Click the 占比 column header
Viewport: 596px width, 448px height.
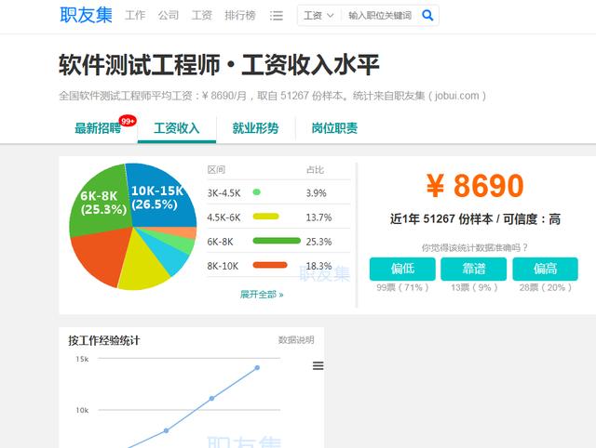click(x=315, y=170)
